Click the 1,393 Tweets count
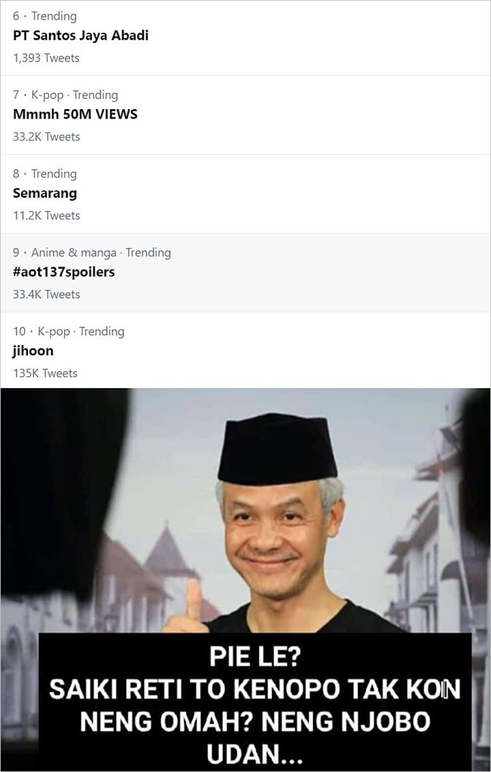This screenshot has height=772, width=491. coord(46,58)
